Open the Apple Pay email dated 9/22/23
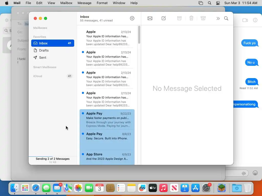262x196 pixels. click(x=107, y=119)
